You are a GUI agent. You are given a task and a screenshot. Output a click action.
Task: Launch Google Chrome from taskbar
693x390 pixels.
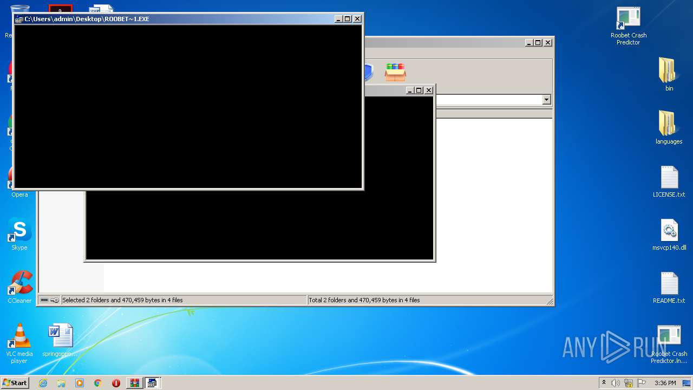[x=98, y=383]
